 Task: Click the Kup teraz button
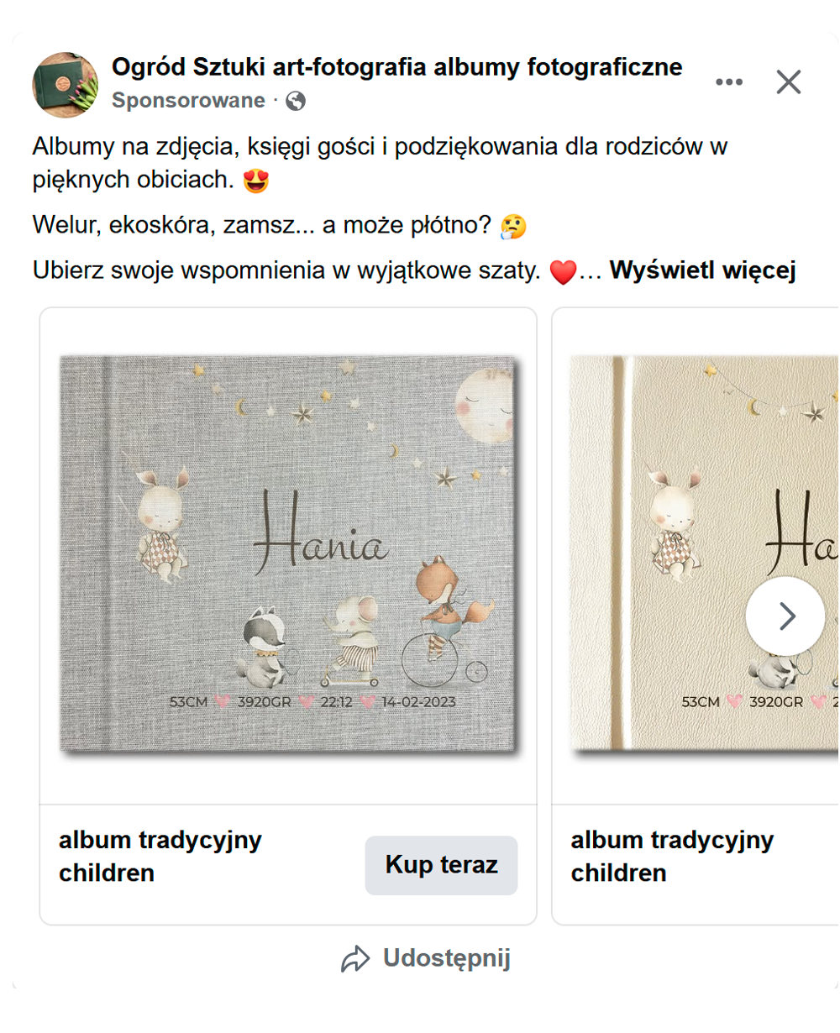click(x=441, y=865)
